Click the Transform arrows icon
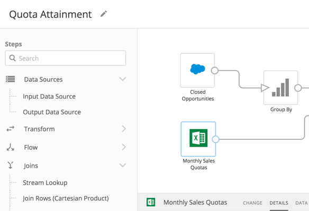Image resolution: width=309 pixels, height=211 pixels. pyautogui.click(x=10, y=129)
